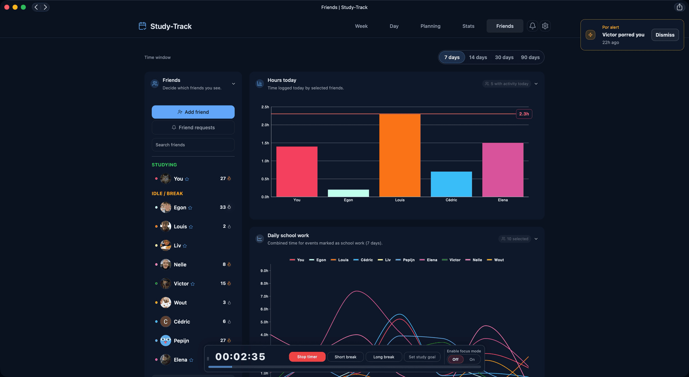Viewport: 689px width, 377px height.
Task: Click the Add friend button
Action: tap(193, 112)
